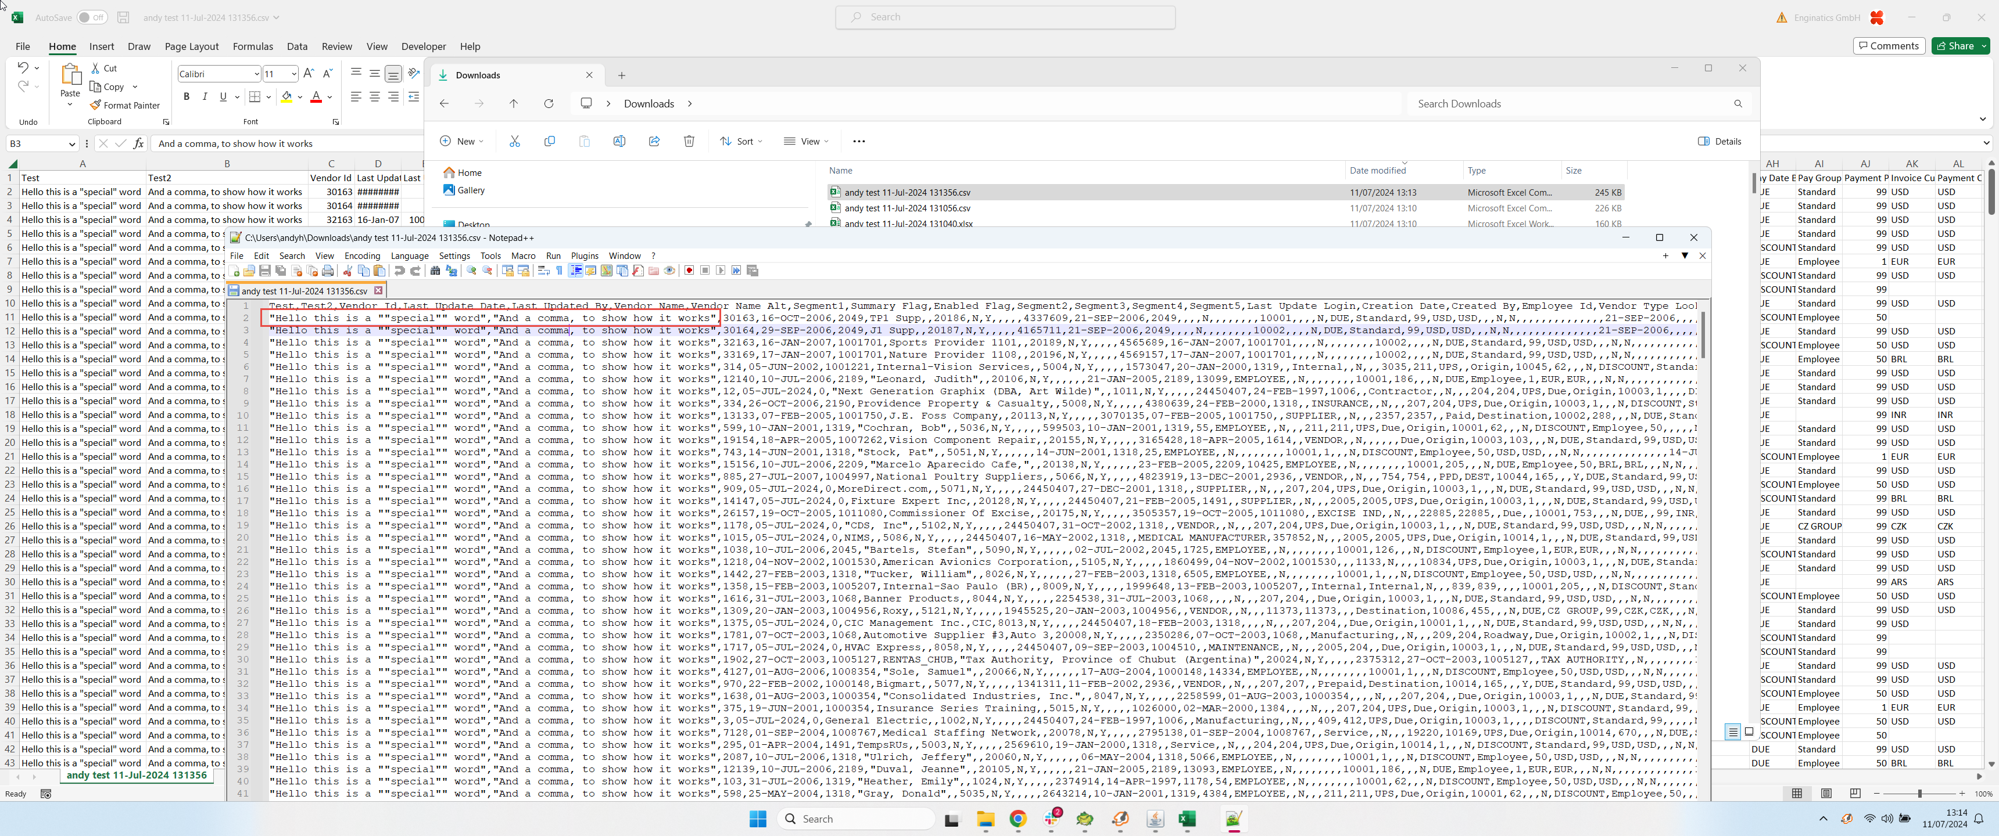Click the Insert Function fx icon in Excel
The image size is (1999, 836).
point(139,143)
